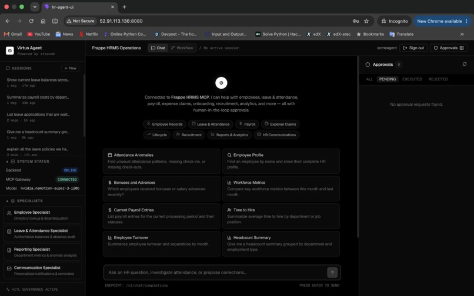Click the shield icon beside Approvals heading
The width and height of the screenshot is (474, 296).
pos(368,65)
